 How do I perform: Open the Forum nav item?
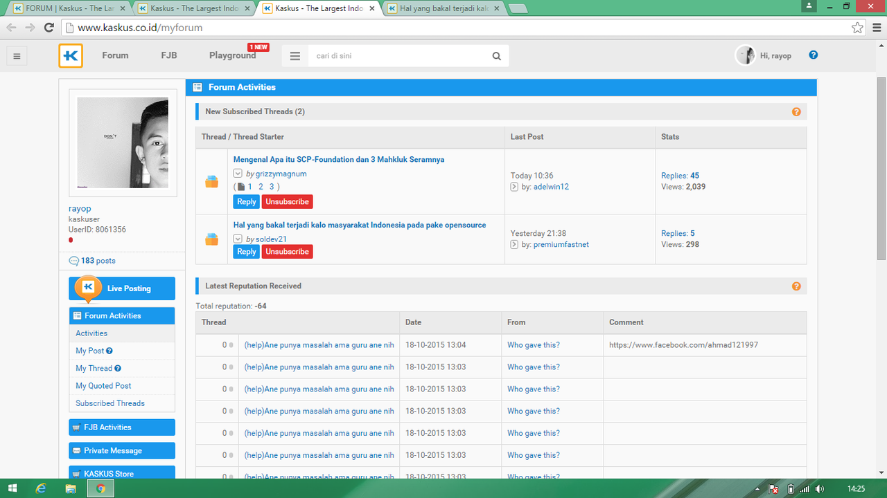[x=115, y=55]
